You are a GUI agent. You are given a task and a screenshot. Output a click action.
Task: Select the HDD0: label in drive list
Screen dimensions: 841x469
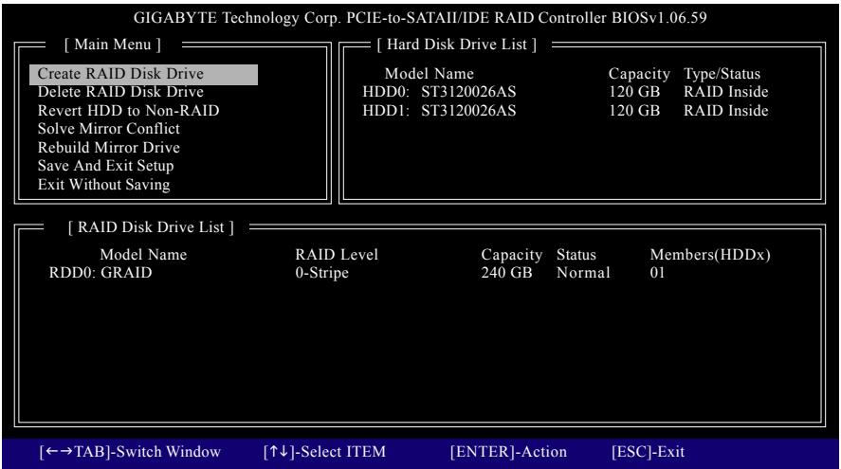tap(386, 92)
